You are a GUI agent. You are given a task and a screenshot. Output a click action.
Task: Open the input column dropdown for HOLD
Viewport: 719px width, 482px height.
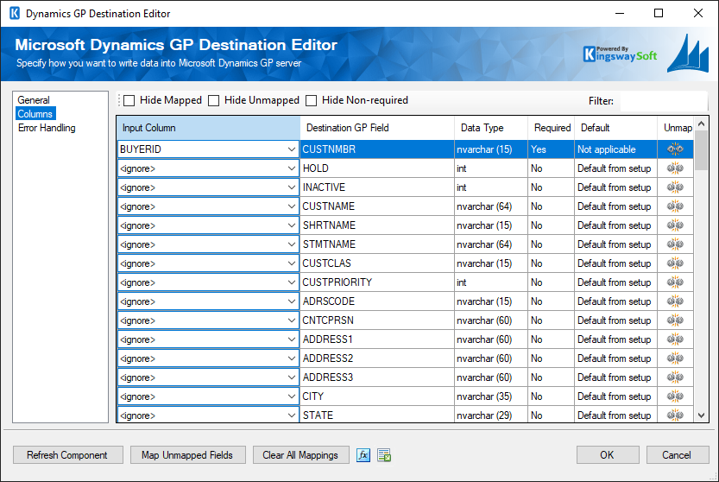pos(291,168)
